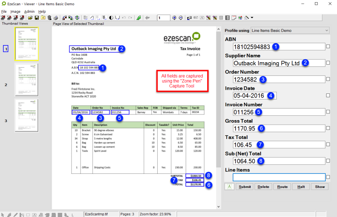This screenshot has width=337, height=217.
Task: Click the zoom in magnifier icon
Action: click(174, 18)
